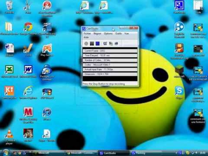Click the CamStudio title bar app icon
This screenshot has width=208, height=156.
point(84,29)
